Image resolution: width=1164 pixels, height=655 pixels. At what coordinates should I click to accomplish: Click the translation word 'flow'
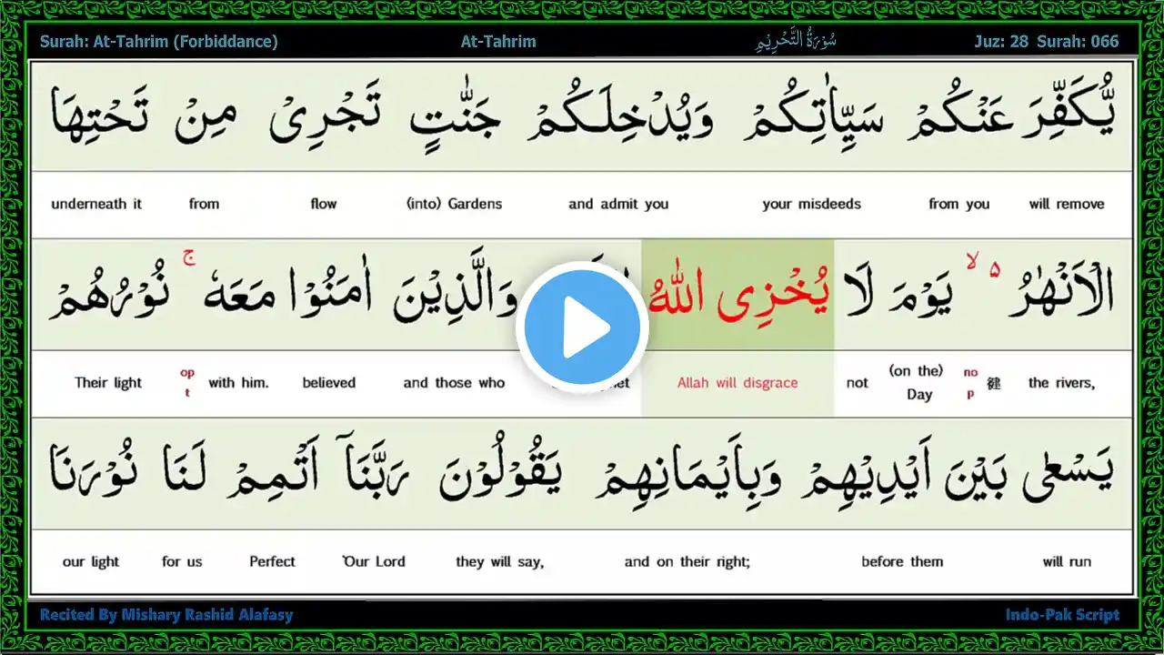click(x=323, y=204)
